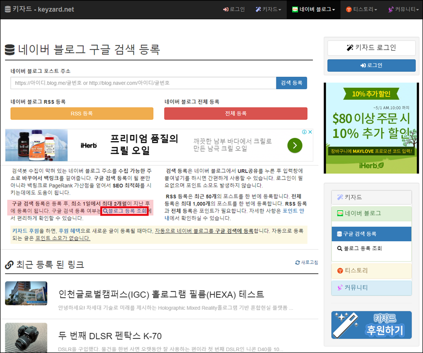Click the red 전체 등록 button

click(x=236, y=113)
